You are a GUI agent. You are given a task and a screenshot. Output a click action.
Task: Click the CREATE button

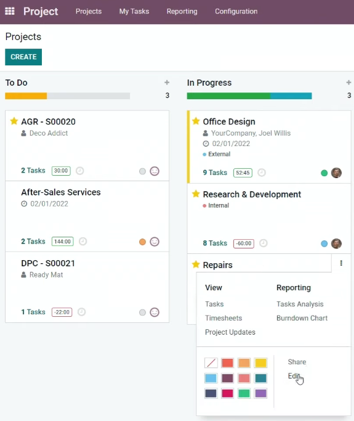tap(23, 57)
